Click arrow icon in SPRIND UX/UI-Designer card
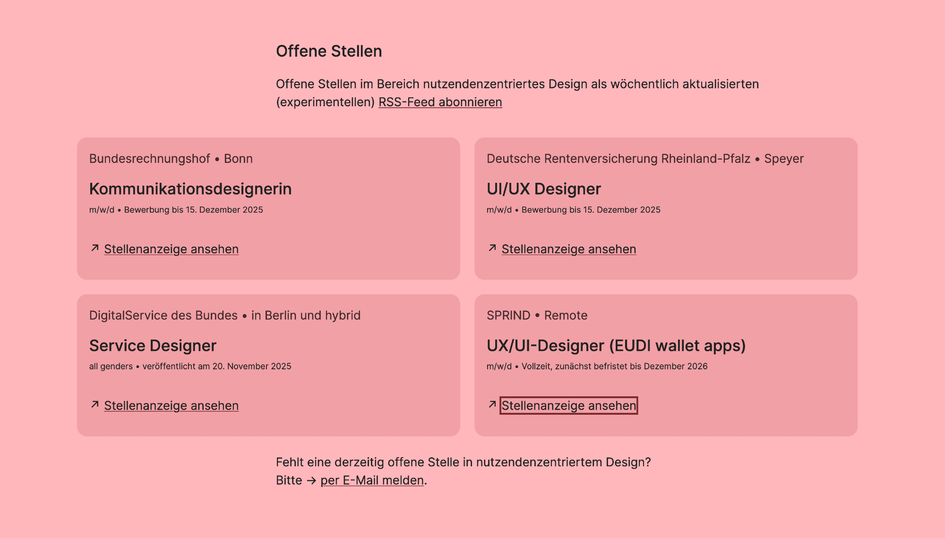Viewport: 945px width, 538px height. (492, 405)
